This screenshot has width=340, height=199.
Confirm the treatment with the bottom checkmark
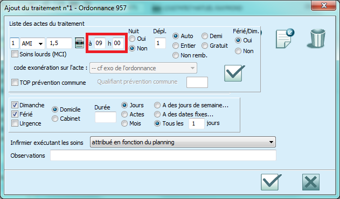[271, 182]
